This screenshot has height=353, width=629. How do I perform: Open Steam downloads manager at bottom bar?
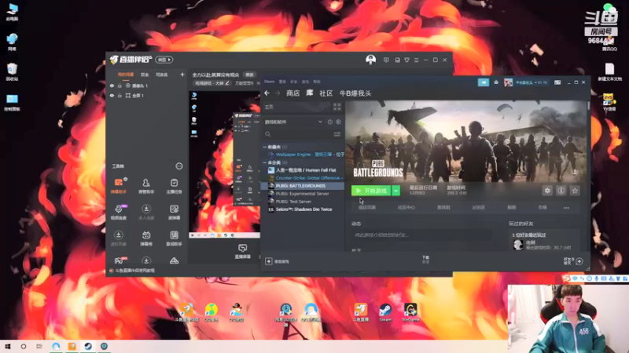[425, 260]
